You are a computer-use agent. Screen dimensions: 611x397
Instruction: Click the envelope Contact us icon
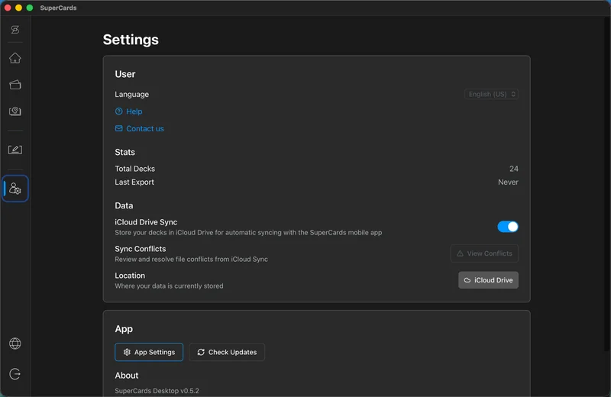(x=119, y=128)
